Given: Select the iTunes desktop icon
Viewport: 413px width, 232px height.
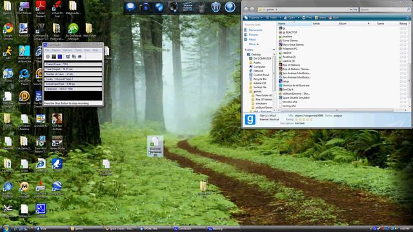Looking at the screenshot, I should (x=8, y=75).
